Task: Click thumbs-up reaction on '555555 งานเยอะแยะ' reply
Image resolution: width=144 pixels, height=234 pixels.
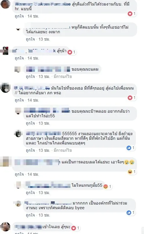Action: pyautogui.click(x=129, y=148)
